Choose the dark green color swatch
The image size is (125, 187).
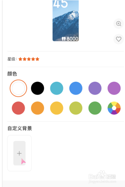click(95, 108)
